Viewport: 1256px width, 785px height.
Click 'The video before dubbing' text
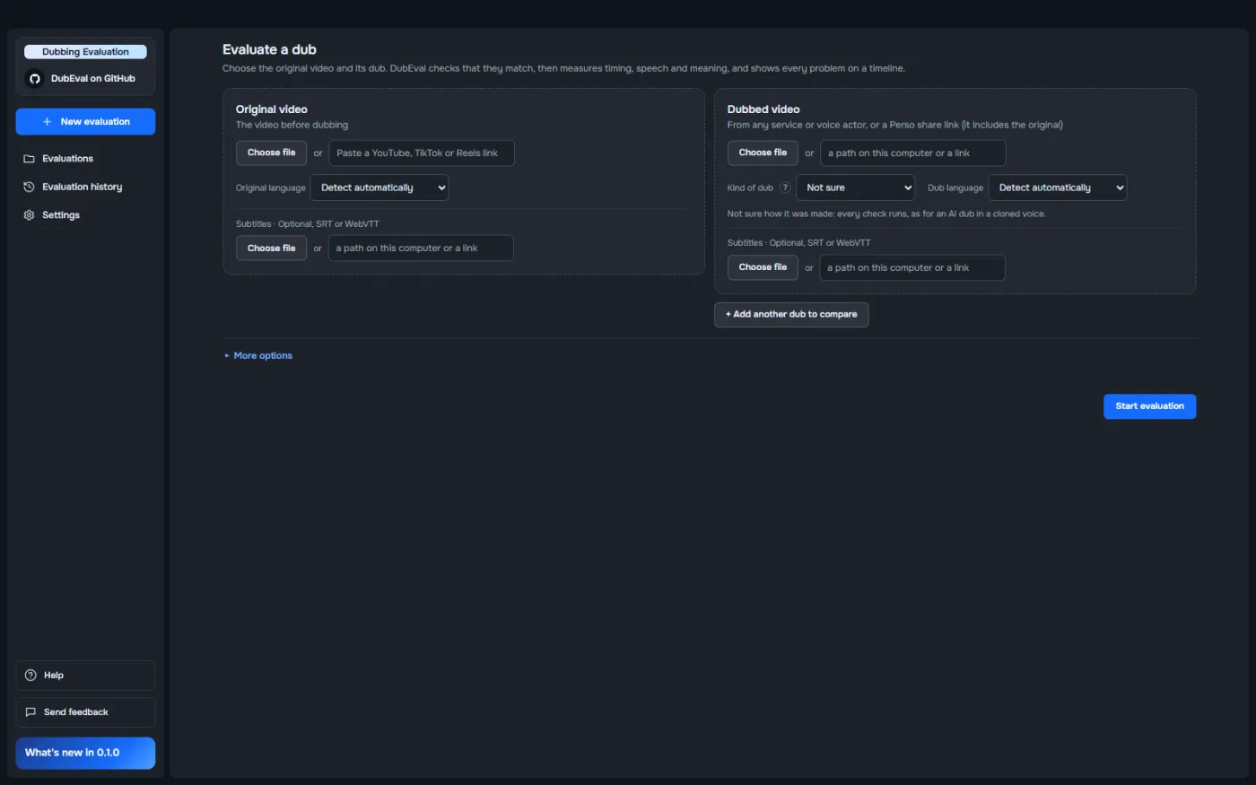[x=292, y=126]
